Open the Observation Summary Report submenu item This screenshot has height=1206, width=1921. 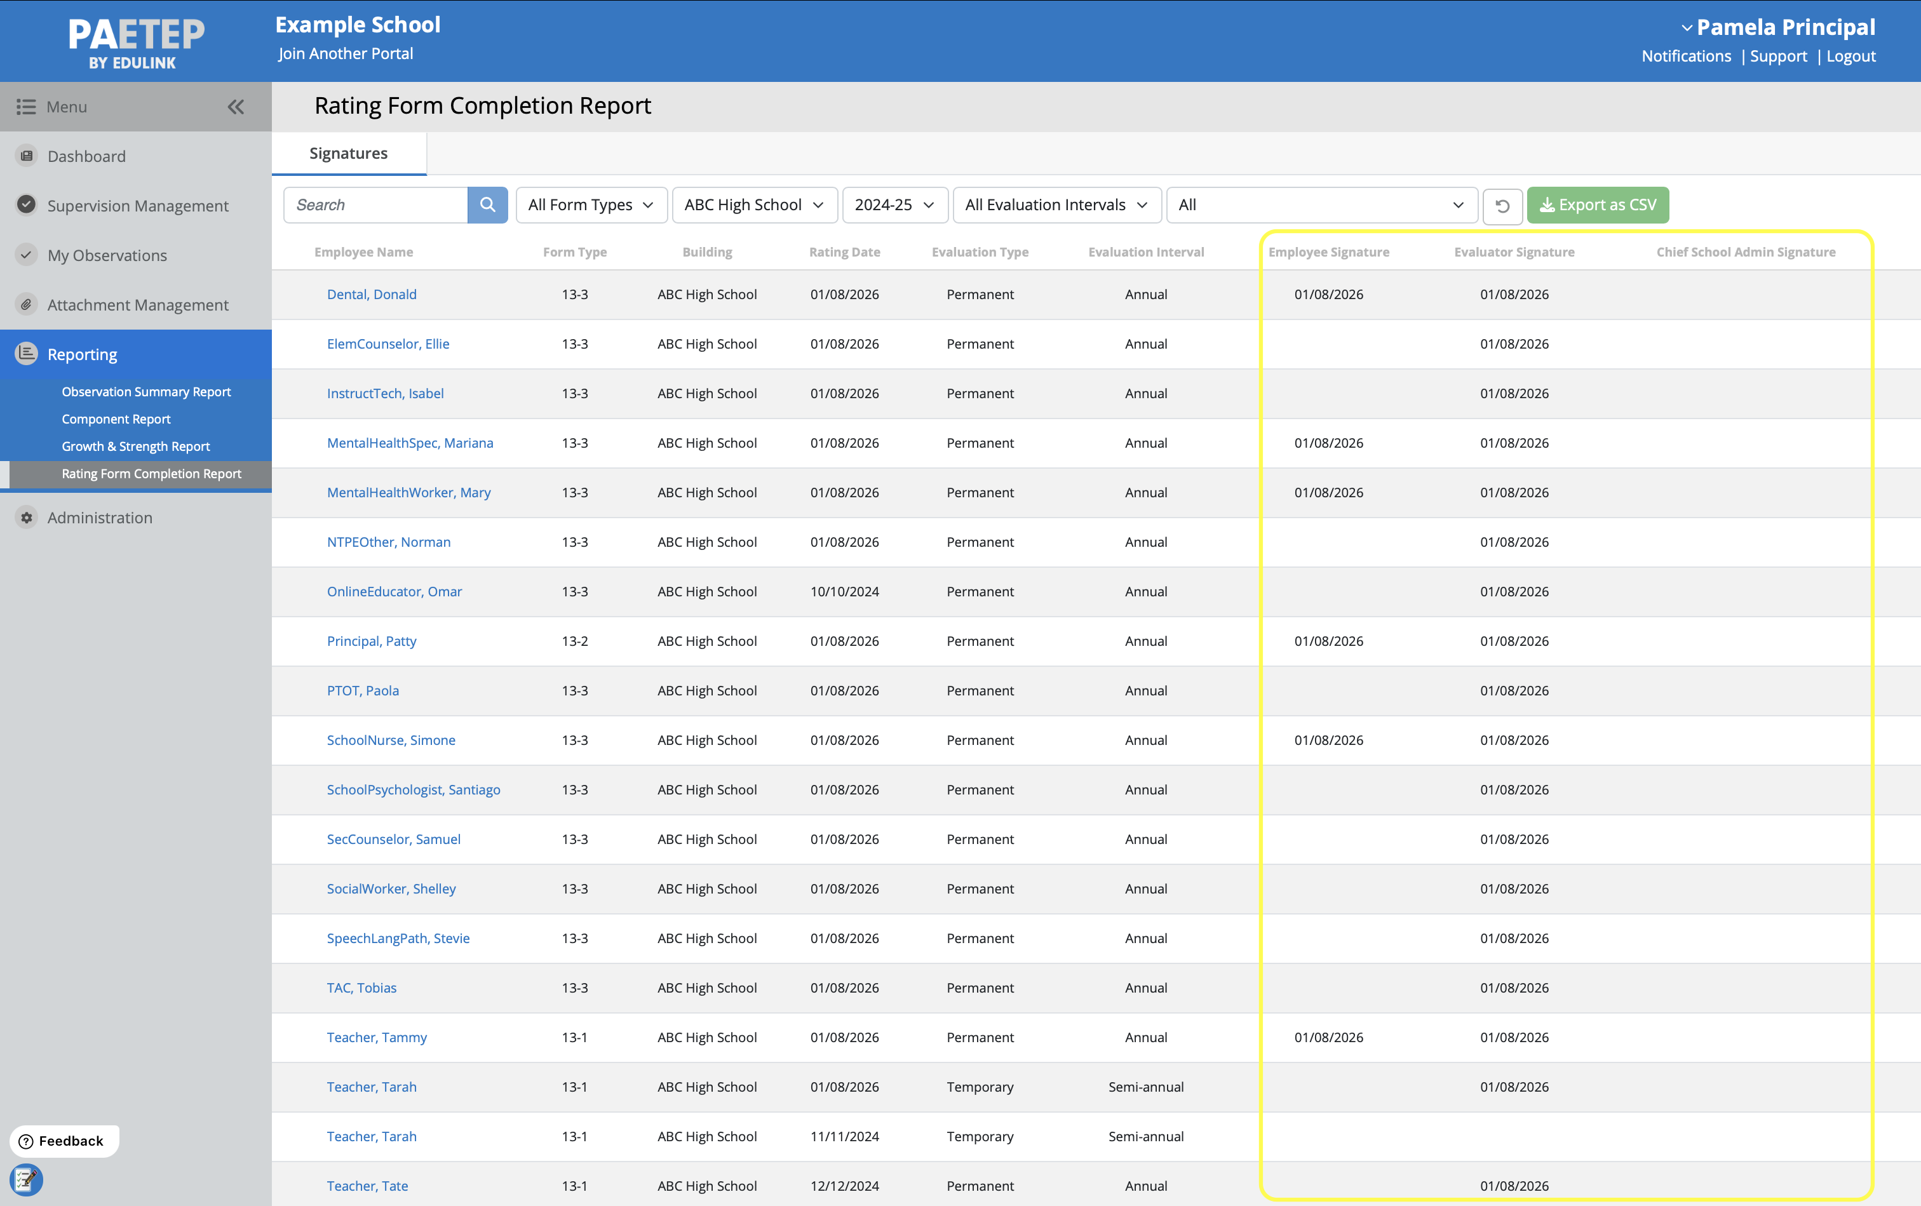point(146,392)
